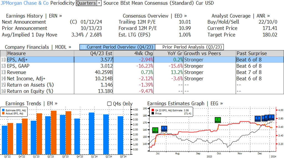Screen dimensions: 284x159
Task: Click the Q4'23 estimate bar
Action: pos(77,137)
